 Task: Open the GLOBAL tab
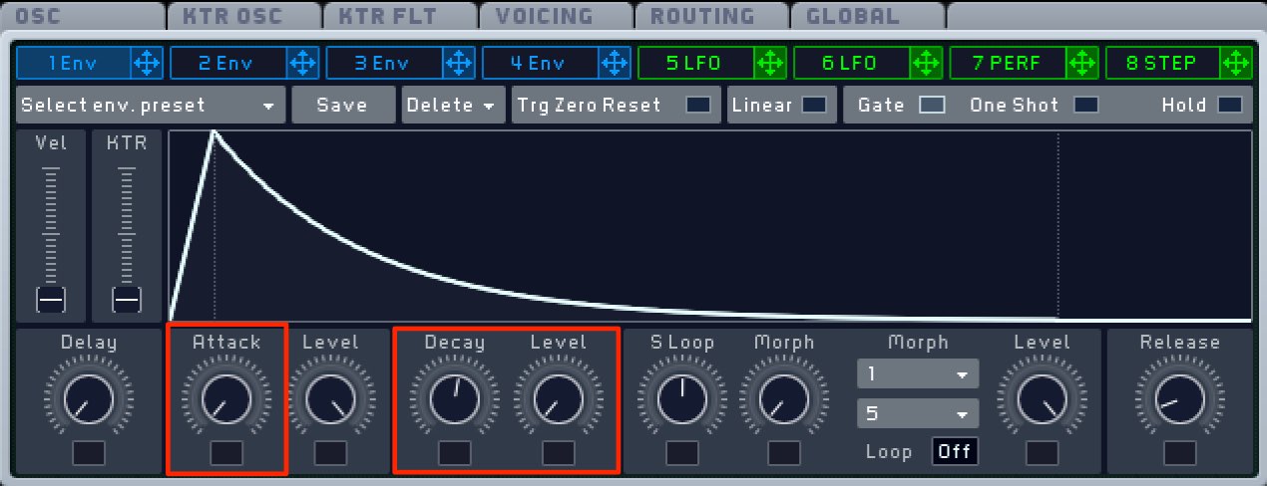pyautogui.click(x=868, y=16)
